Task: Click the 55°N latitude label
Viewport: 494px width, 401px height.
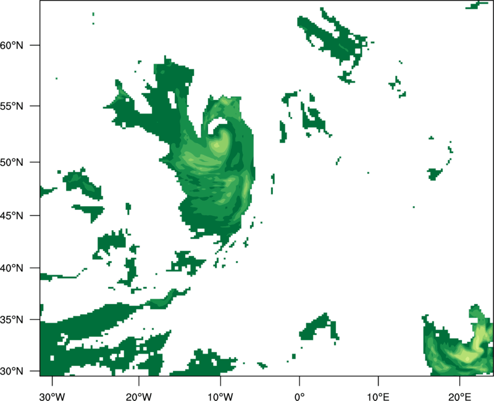Action: (x=12, y=106)
